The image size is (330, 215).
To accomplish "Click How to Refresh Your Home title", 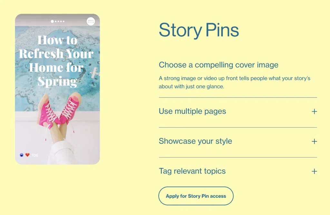I will (x=57, y=61).
